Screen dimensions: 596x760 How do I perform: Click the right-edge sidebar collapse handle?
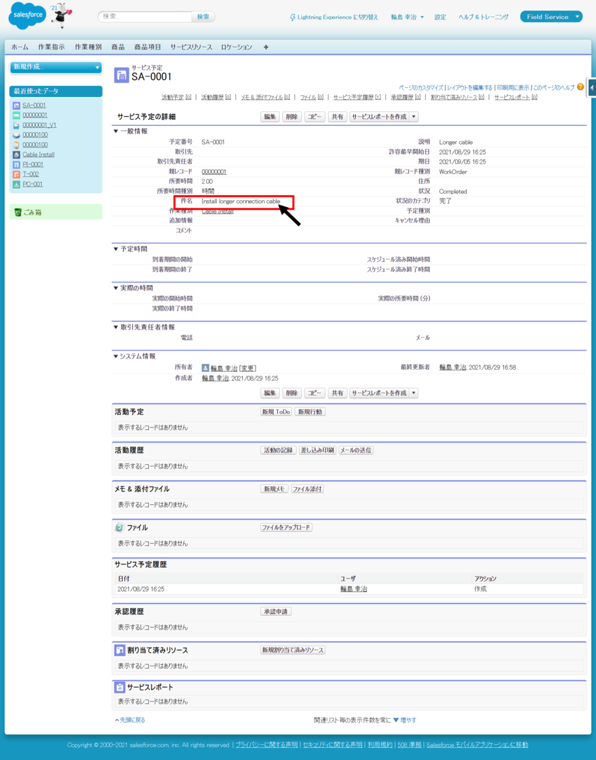(592, 87)
